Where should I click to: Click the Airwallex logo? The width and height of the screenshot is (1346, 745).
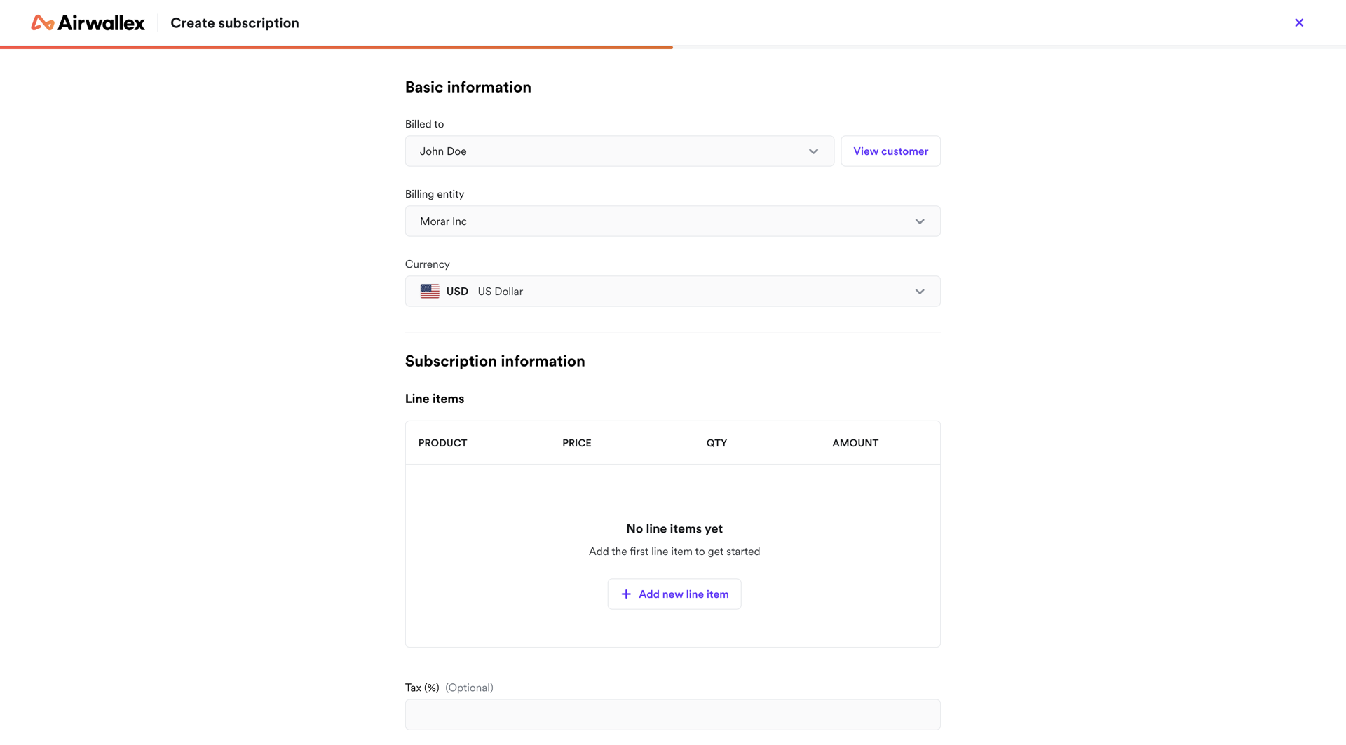tap(88, 22)
